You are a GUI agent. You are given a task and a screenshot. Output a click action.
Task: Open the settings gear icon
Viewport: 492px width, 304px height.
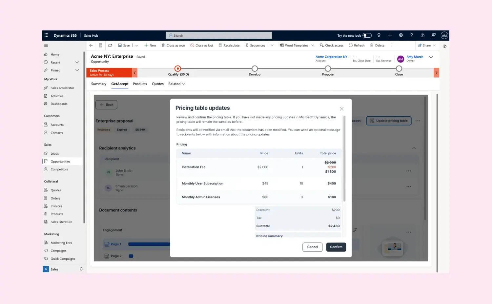(x=401, y=35)
